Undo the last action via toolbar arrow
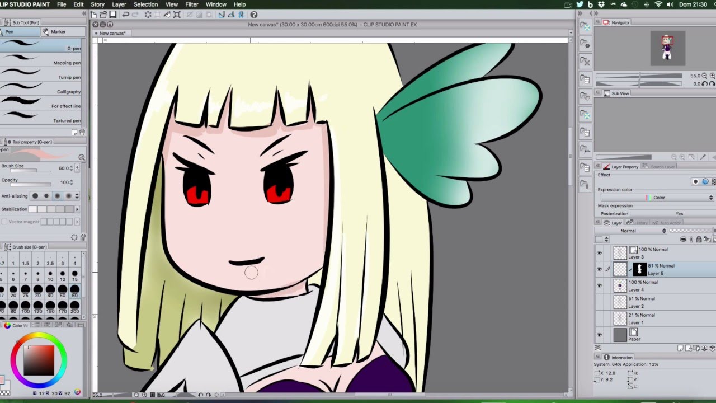The width and height of the screenshot is (716, 403). tap(125, 15)
